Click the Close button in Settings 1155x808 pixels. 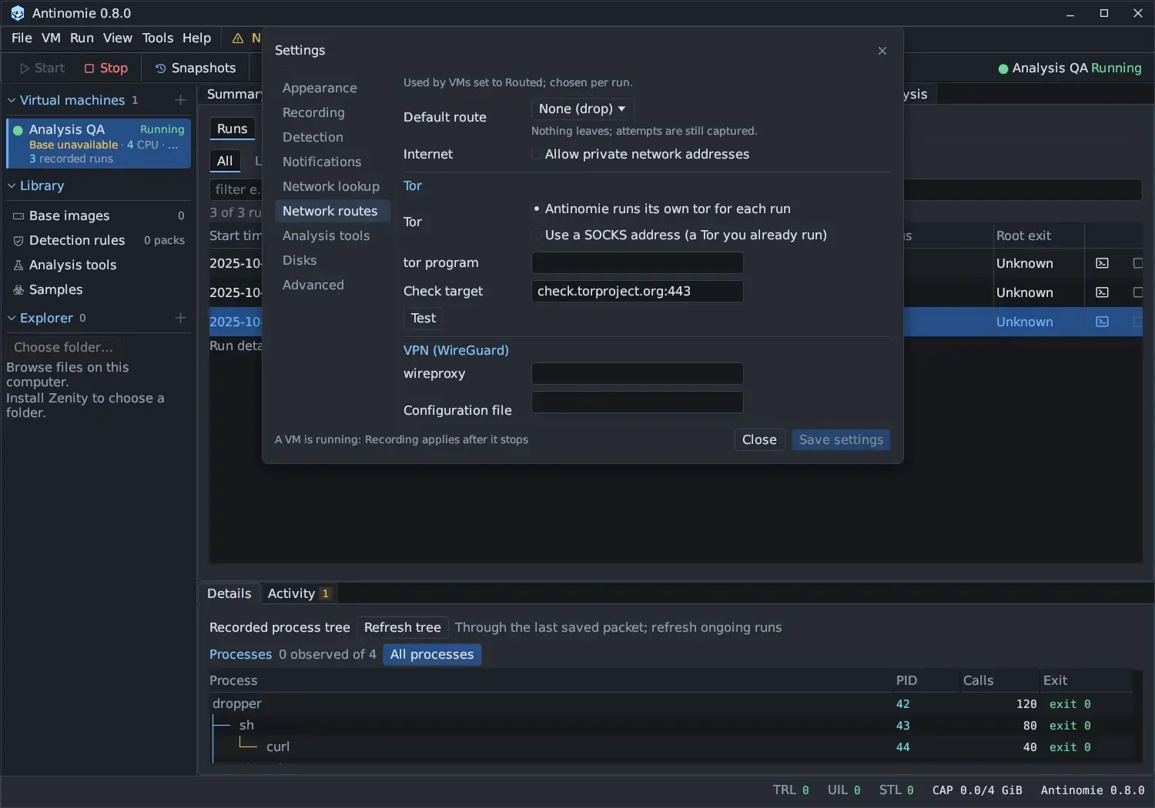759,439
